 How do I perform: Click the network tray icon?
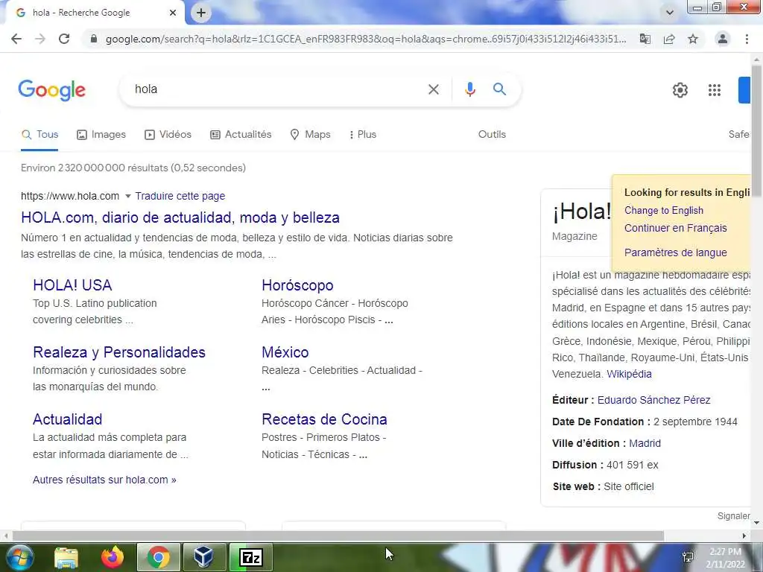point(688,558)
